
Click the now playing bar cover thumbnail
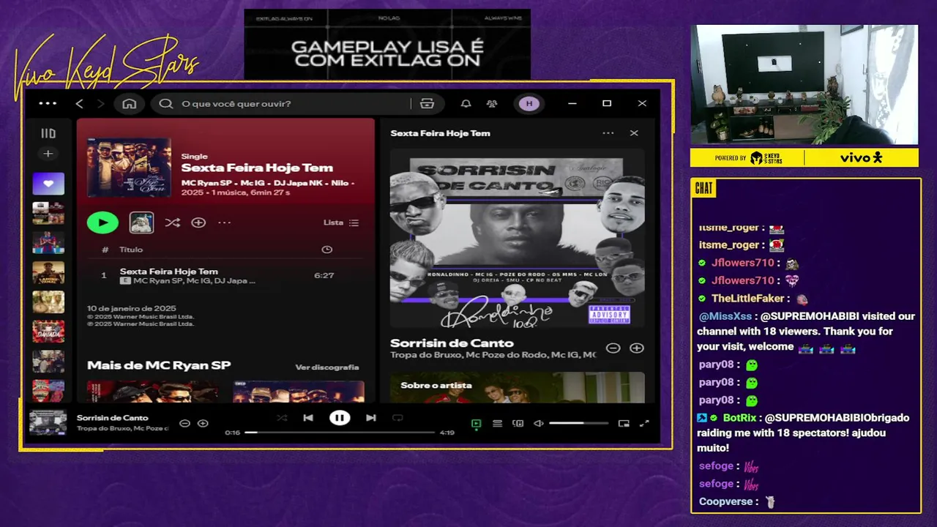[48, 423]
